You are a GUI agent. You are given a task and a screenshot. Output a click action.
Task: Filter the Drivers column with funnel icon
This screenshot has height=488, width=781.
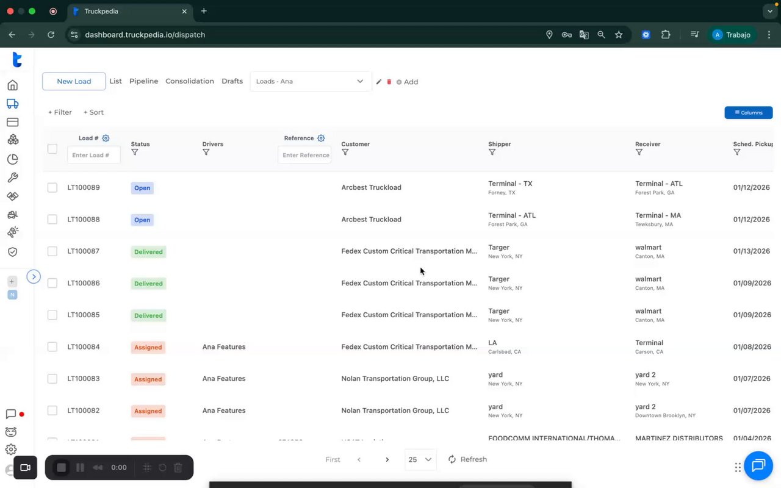[x=206, y=152]
